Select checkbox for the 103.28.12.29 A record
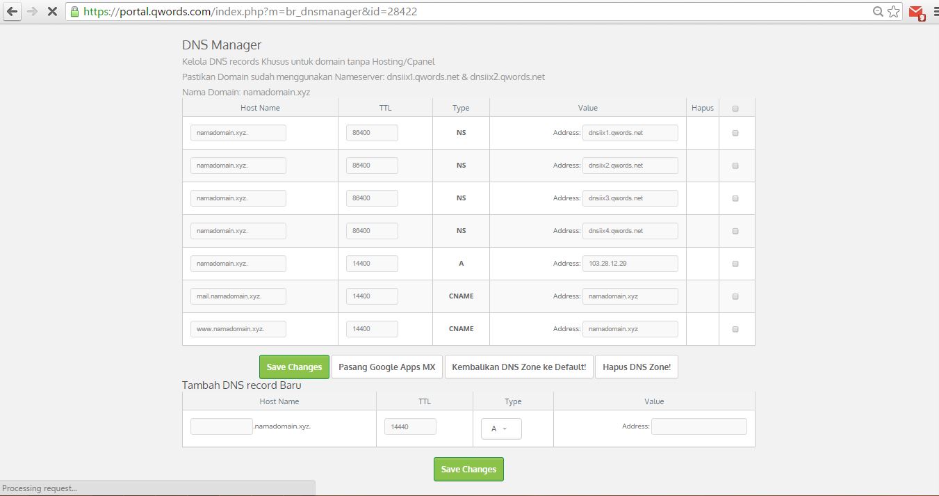The height and width of the screenshot is (496, 939). coord(735,264)
